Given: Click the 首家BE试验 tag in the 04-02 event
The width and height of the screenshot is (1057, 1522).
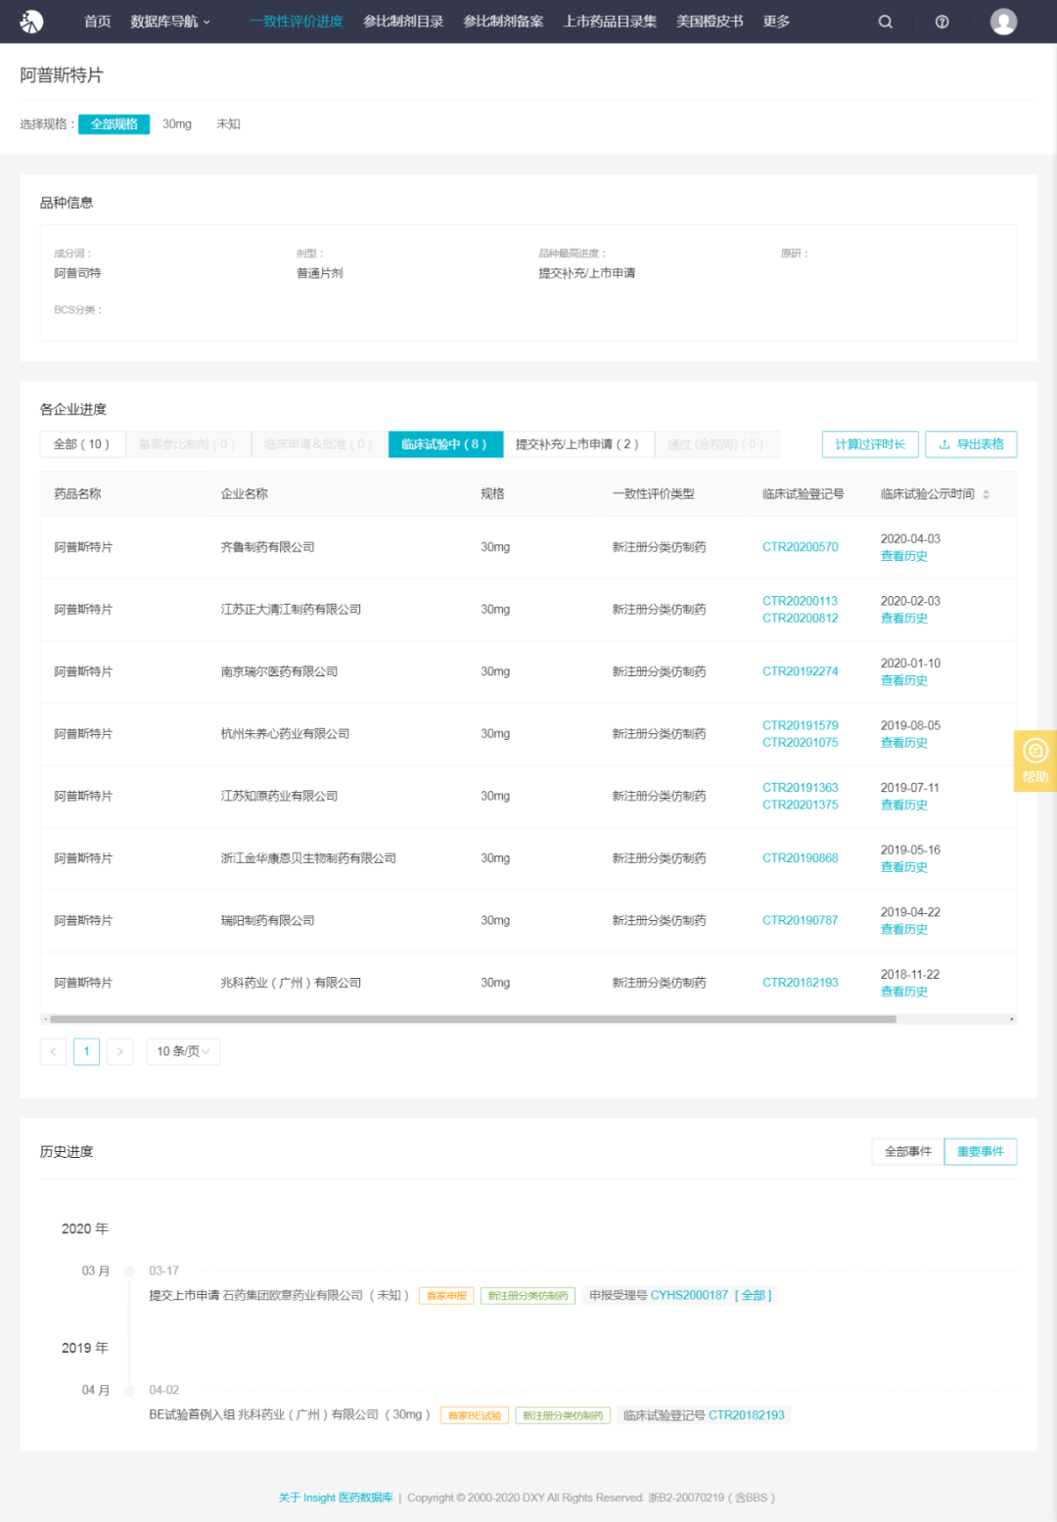Looking at the screenshot, I should click(x=475, y=1415).
